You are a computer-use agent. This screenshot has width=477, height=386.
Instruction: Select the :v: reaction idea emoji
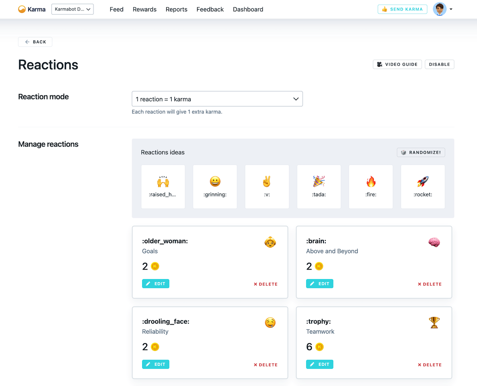tap(267, 186)
